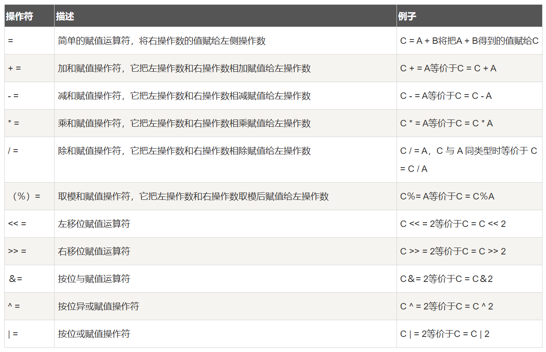This screenshot has width=546, height=352.
Task: Select the "+ =" operator cell
Action: click(x=15, y=68)
